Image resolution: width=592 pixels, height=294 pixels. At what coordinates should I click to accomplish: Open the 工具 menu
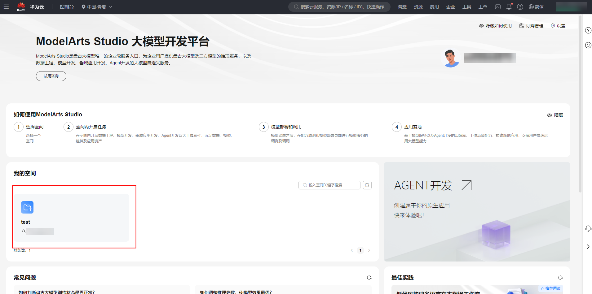click(x=467, y=7)
